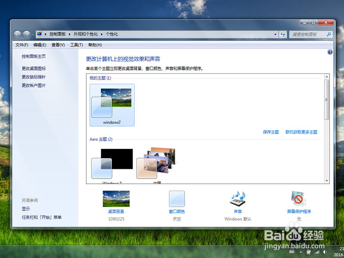Open 显示 settings link
Screen dimensions: 344x258
click(26, 209)
